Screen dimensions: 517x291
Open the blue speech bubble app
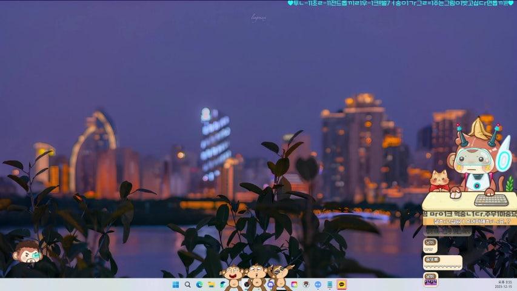coord(318,285)
